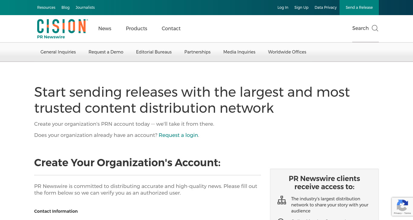Select the Editorial Bureaus tab
Screen dimensions: 413x220
tap(154, 52)
